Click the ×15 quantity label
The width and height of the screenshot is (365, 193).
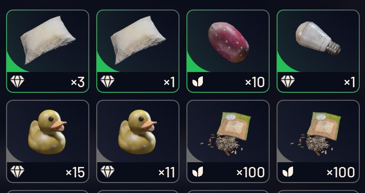tap(75, 172)
